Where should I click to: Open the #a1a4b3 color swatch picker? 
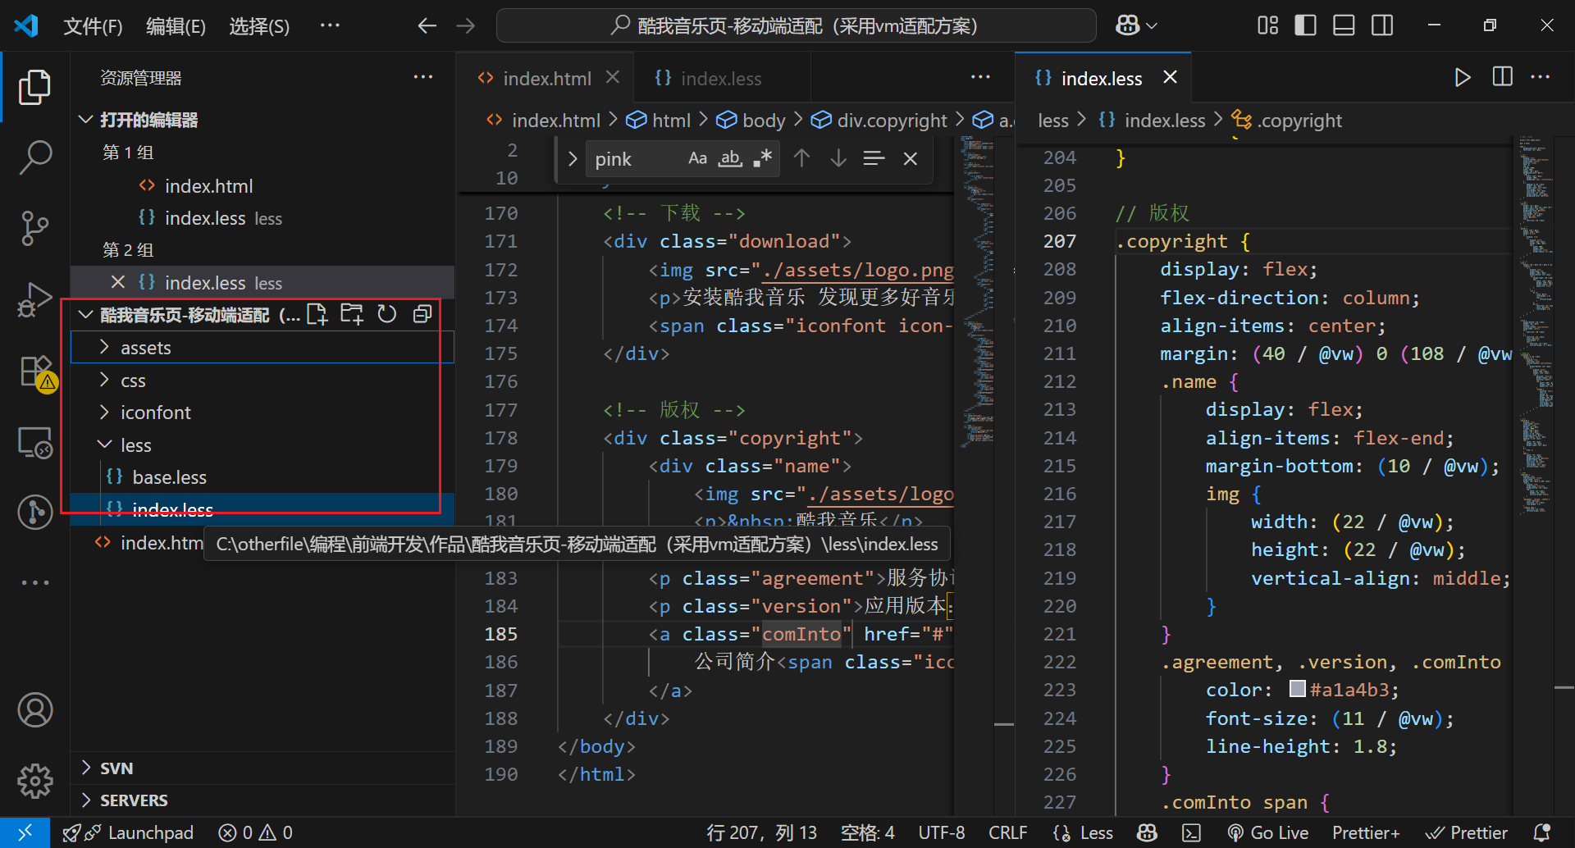point(1297,689)
